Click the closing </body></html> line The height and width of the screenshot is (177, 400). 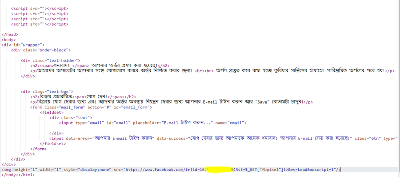18,174
